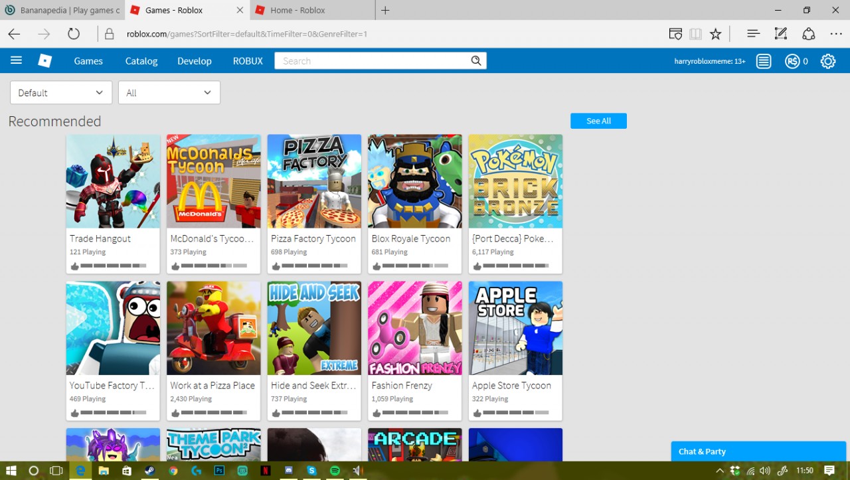
Task: Click the tracking protection shield icon
Action: 675,34
